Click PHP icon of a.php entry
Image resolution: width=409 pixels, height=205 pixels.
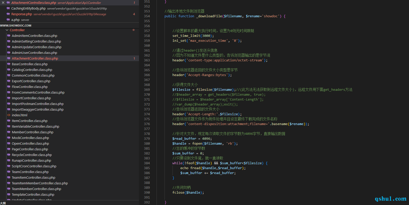(8, 20)
